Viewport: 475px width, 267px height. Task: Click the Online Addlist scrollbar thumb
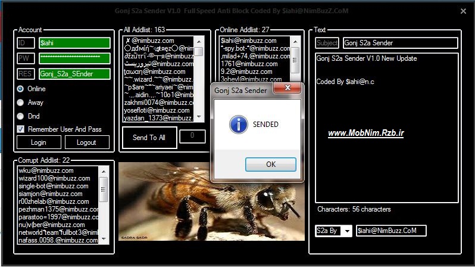pos(295,60)
